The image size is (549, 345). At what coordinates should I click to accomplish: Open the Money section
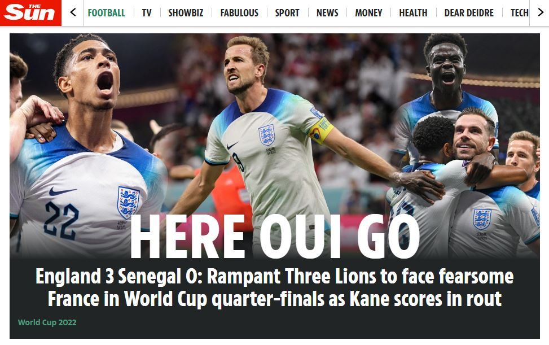click(x=368, y=13)
